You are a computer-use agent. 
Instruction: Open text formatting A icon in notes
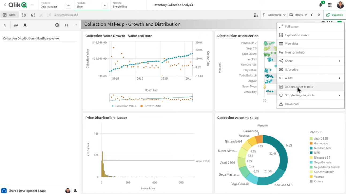(x=25, y=25)
